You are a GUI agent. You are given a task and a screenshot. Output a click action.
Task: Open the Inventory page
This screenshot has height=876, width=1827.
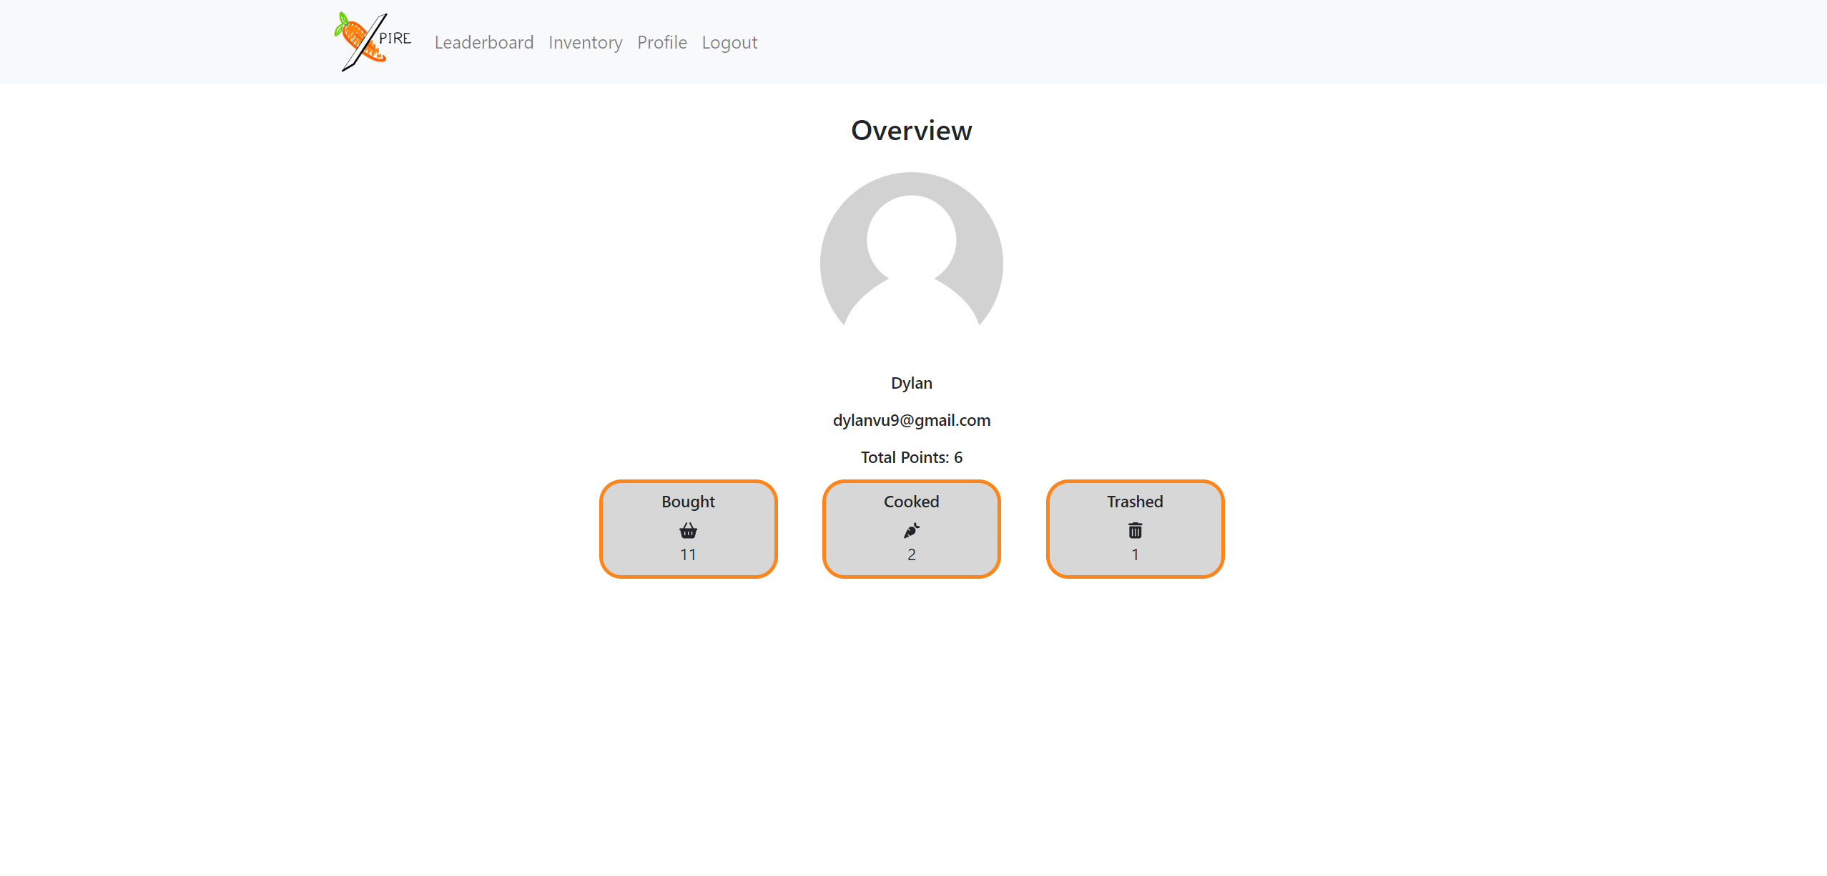[x=585, y=42]
